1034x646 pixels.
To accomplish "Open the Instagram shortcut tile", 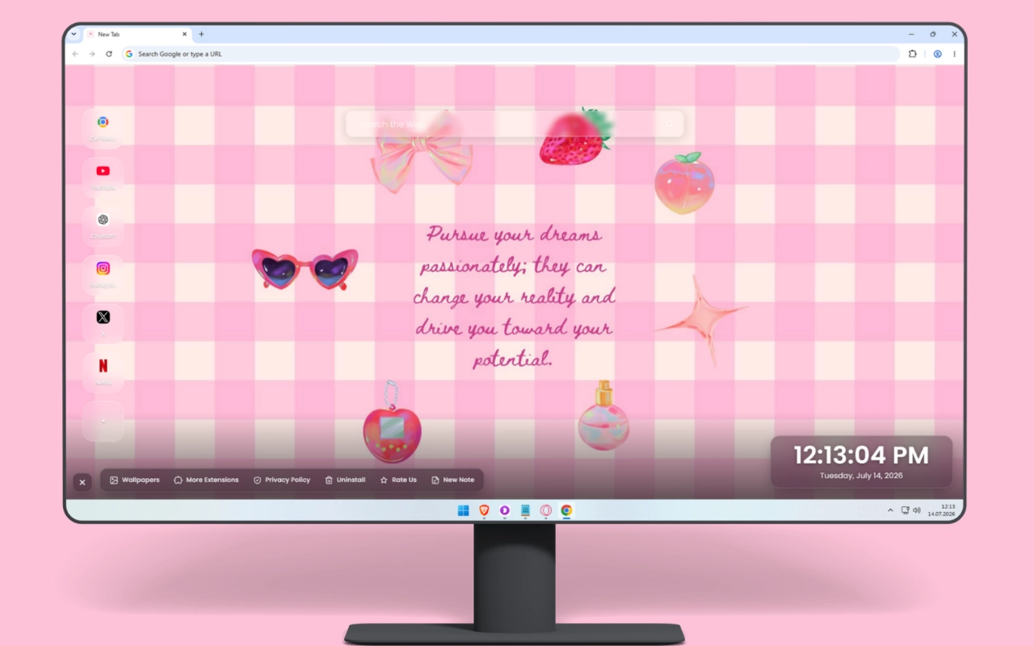I will coord(103,274).
